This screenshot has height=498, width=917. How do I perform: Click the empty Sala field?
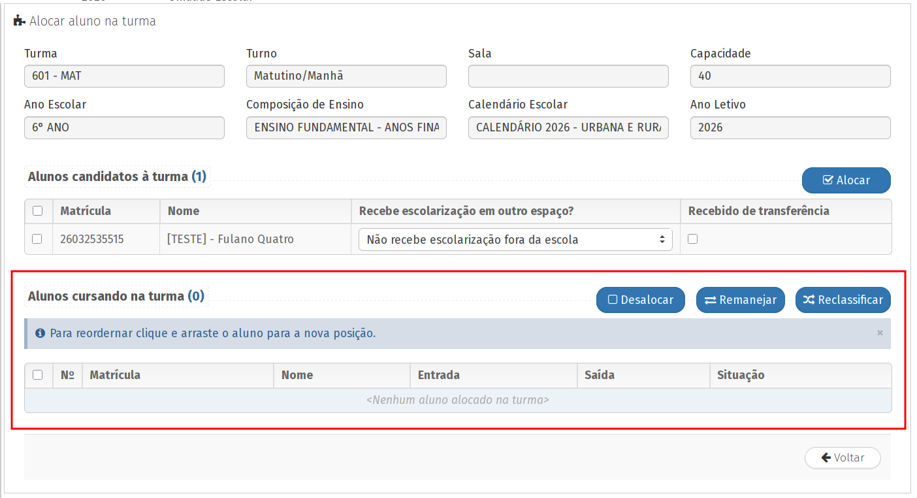coord(568,76)
